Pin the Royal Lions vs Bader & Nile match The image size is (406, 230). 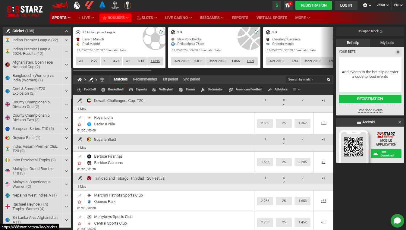point(80,118)
